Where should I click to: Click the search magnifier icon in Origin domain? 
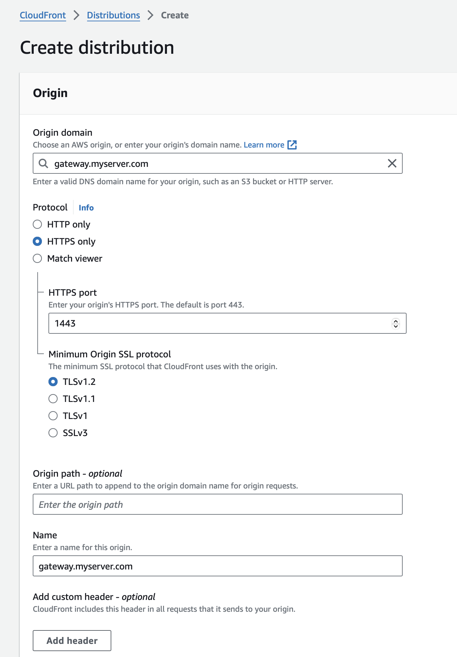(x=44, y=163)
